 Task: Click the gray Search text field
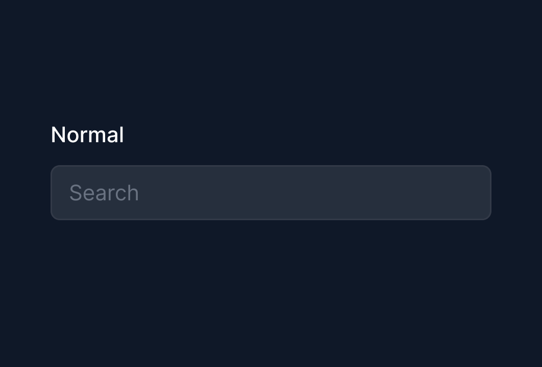tap(270, 193)
